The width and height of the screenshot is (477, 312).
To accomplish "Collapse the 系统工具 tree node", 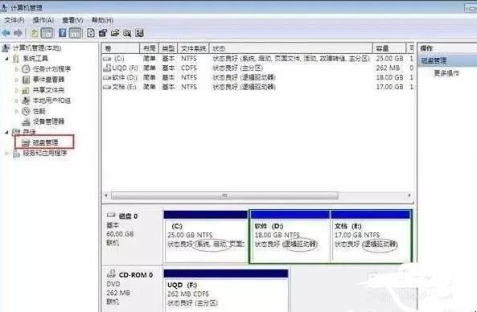I will pyautogui.click(x=6, y=59).
